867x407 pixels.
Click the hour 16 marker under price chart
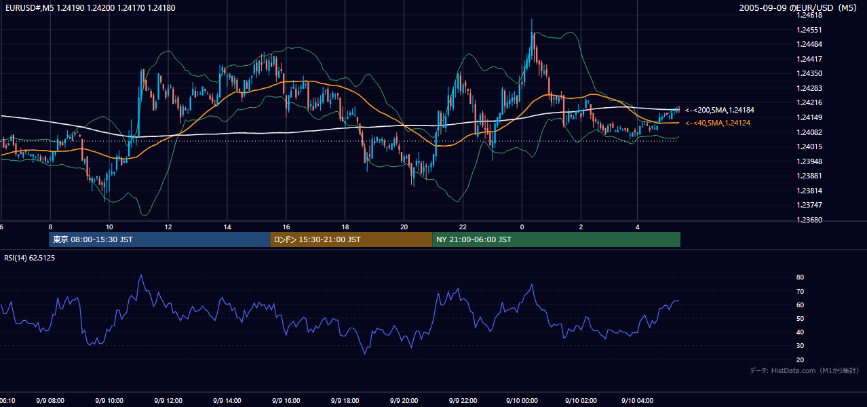click(x=286, y=227)
